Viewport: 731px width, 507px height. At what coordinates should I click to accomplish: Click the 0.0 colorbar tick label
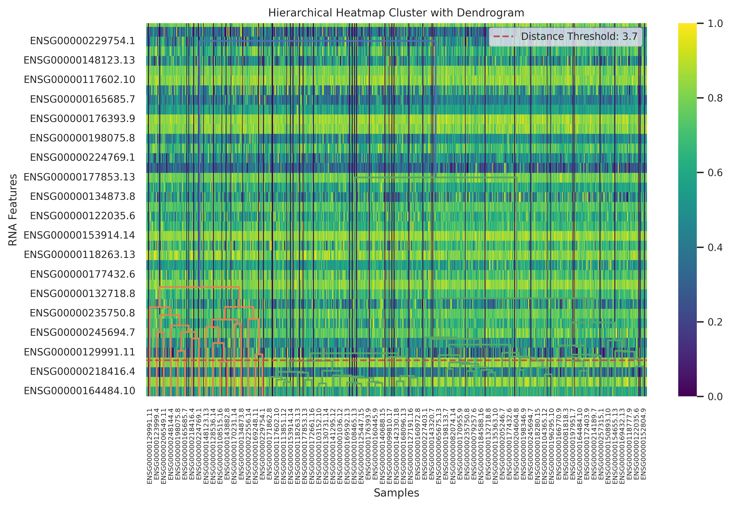point(715,397)
